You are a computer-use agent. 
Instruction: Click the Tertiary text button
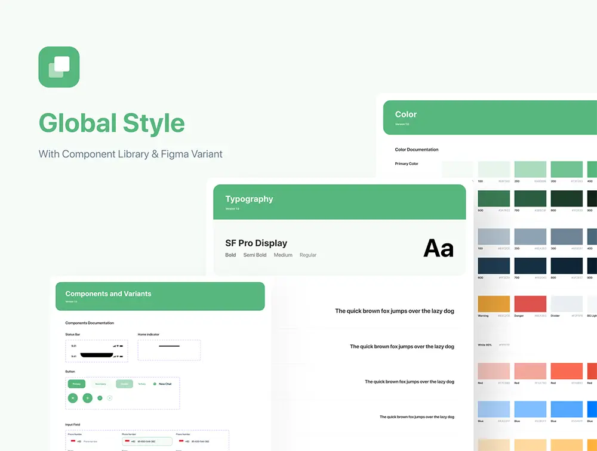[x=141, y=384]
